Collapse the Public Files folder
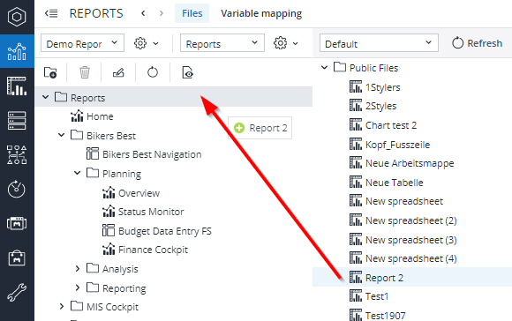This screenshot has height=321, width=512. 324,68
